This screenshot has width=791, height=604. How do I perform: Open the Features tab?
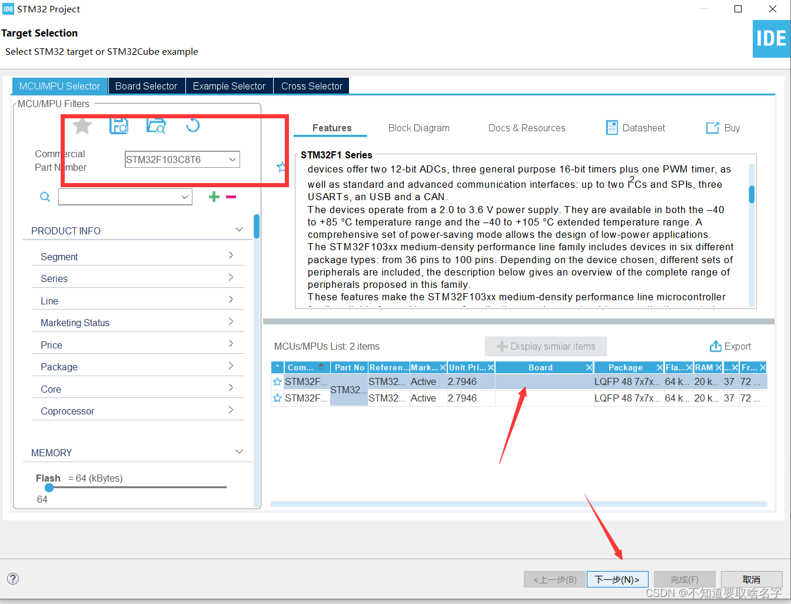[332, 128]
